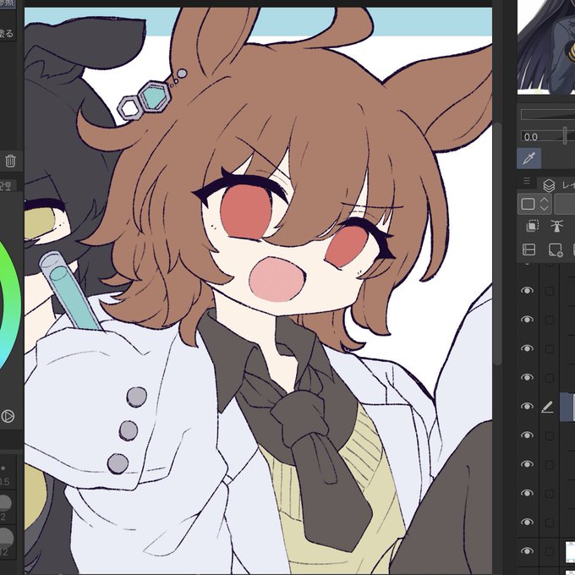The image size is (575, 575).
Task: Tick the checkbox next to bottom layer eye
Action: (550, 551)
